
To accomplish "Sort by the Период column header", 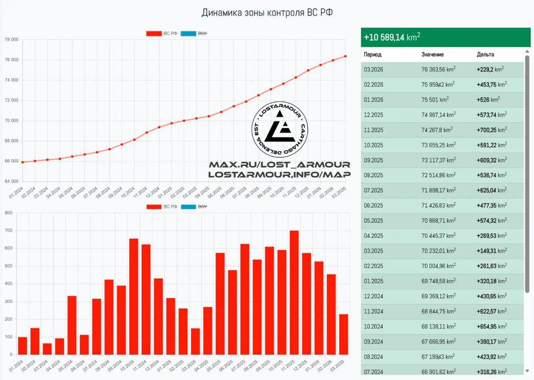I will pyautogui.click(x=372, y=55).
